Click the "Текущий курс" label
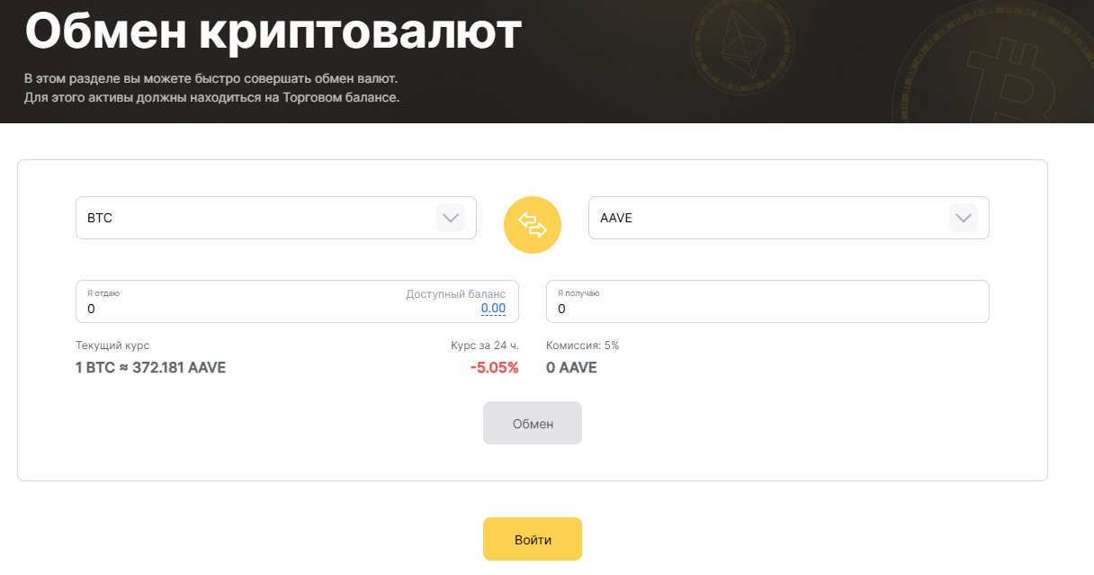 pyautogui.click(x=112, y=346)
